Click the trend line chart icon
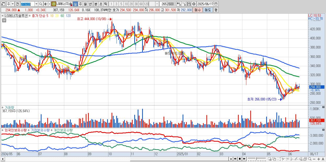The image size is (326, 162). (x=287, y=159)
